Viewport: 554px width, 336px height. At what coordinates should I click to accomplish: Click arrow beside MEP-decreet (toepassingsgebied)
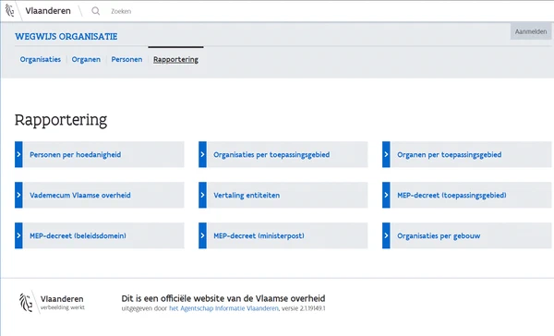pyautogui.click(x=386, y=195)
